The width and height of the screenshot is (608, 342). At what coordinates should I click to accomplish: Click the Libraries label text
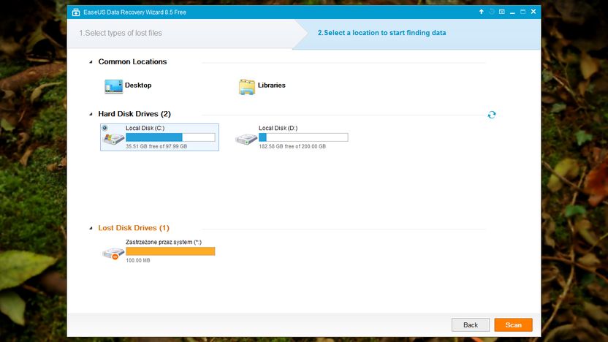(271, 85)
